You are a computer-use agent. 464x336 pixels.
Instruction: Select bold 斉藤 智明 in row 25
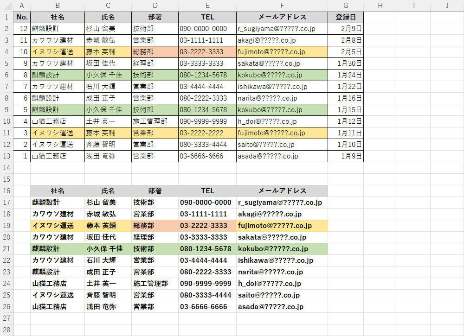tap(108, 295)
